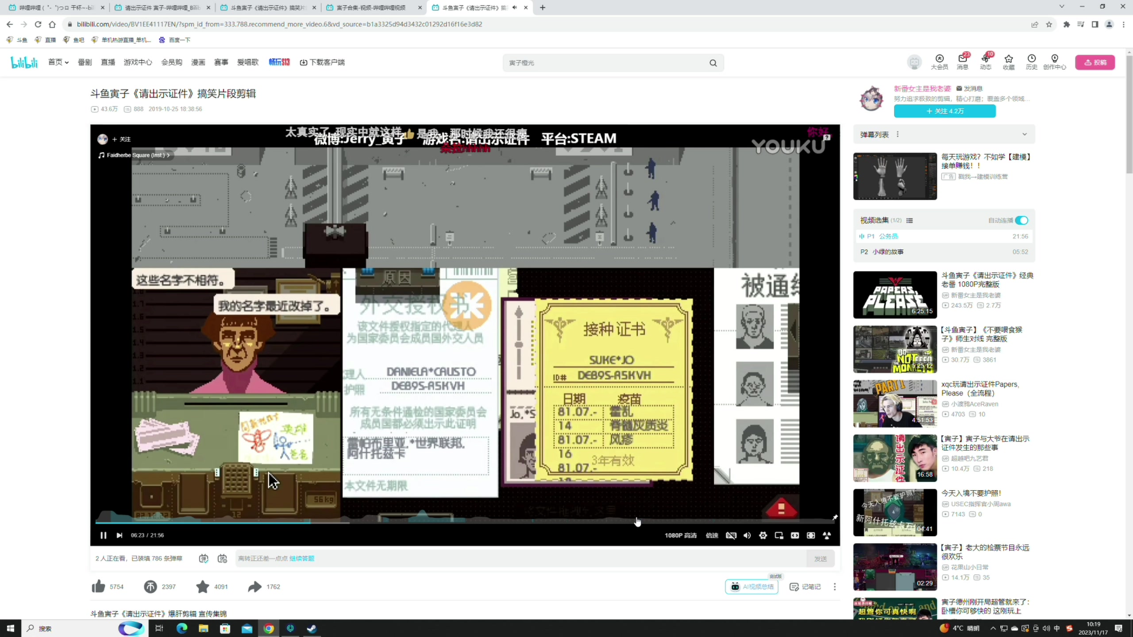Open the Windows Start menu
The height and width of the screenshot is (637, 1133).
coord(11,628)
